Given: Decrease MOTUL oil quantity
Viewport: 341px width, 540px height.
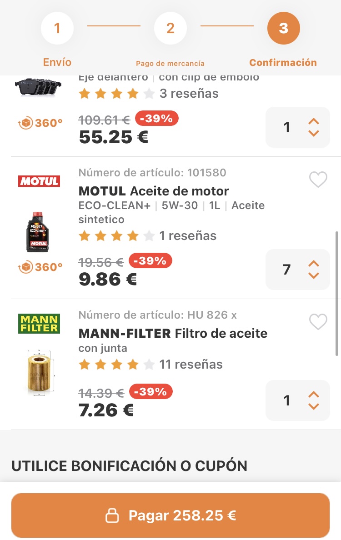Looking at the screenshot, I should tap(314, 275).
